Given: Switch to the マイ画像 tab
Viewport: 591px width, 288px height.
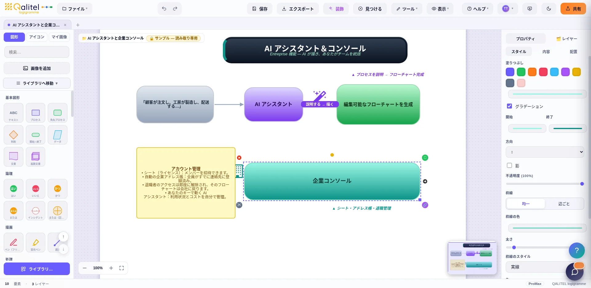Looking at the screenshot, I should tap(59, 37).
